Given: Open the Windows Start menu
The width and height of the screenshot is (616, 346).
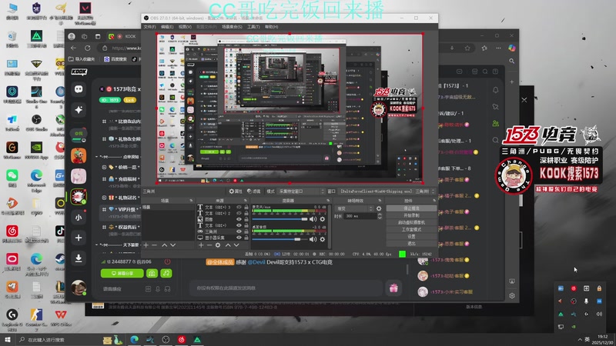Looking at the screenshot, I should 7,339.
